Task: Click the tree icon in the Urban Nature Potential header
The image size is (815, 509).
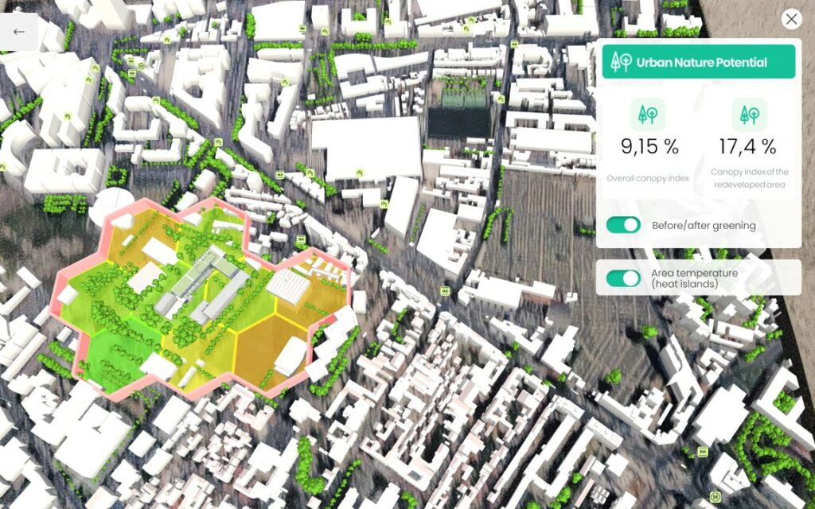Action: [x=621, y=62]
